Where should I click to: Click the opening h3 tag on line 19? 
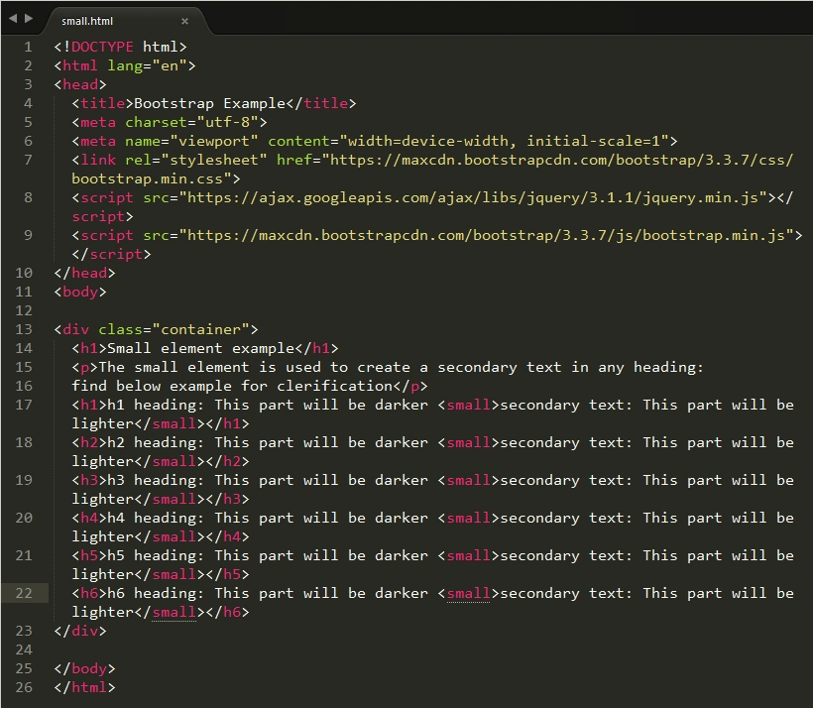(x=89, y=480)
